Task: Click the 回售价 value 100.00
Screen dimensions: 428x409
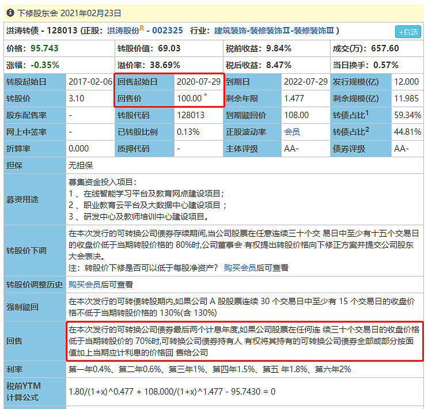Action: point(189,99)
